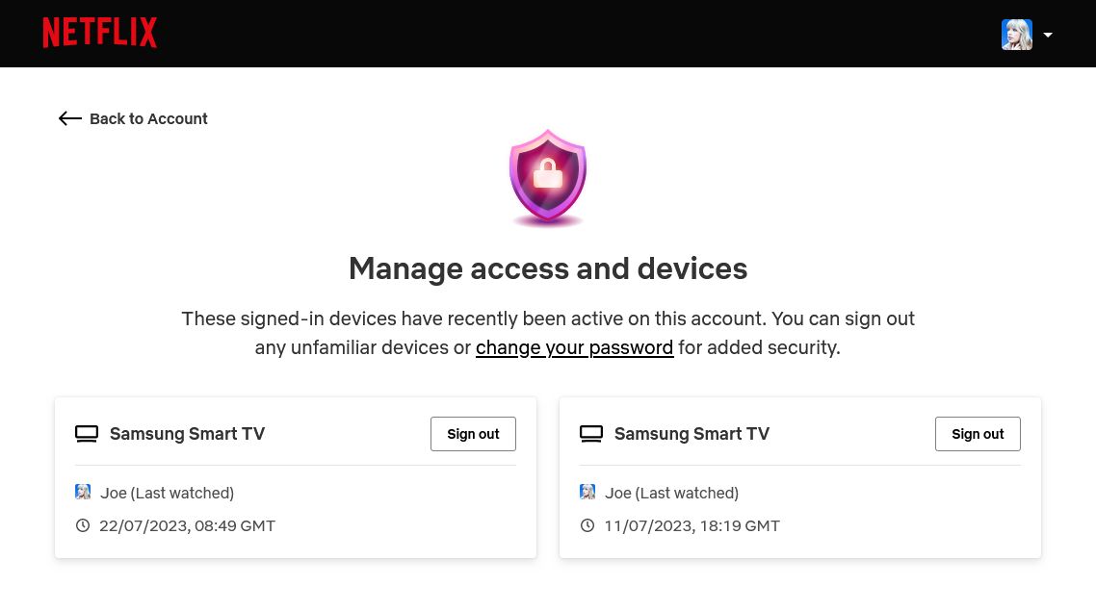Click the shield lock security icon
Viewport: 1096px width, 611px height.
point(548,178)
